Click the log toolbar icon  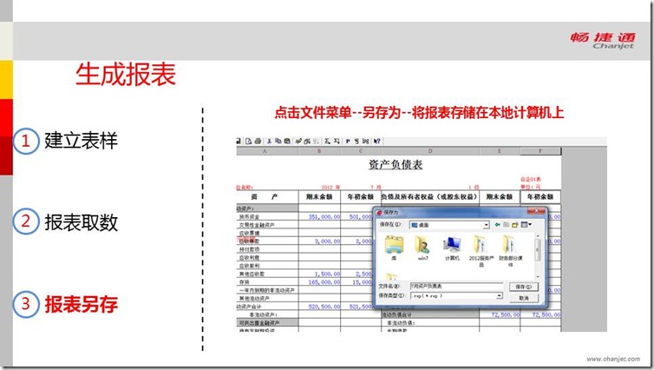[366, 142]
